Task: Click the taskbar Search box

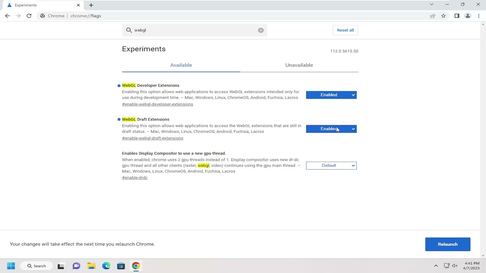Action: (x=36, y=266)
